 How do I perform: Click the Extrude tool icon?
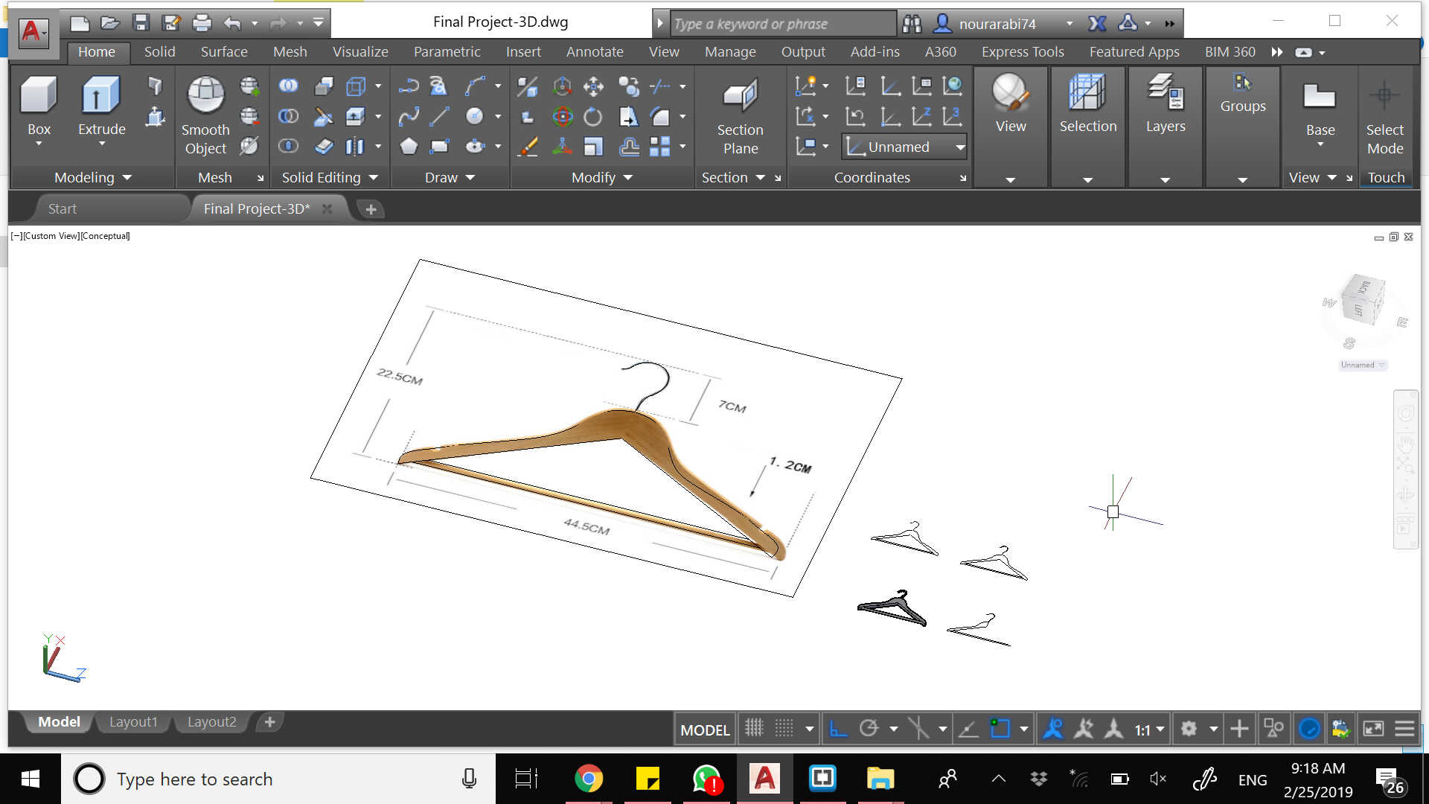point(101,96)
